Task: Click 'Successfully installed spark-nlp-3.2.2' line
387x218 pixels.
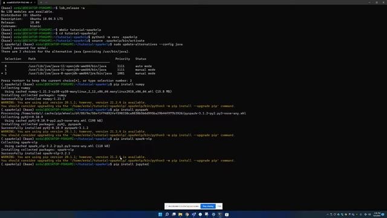Action: pos(36,153)
